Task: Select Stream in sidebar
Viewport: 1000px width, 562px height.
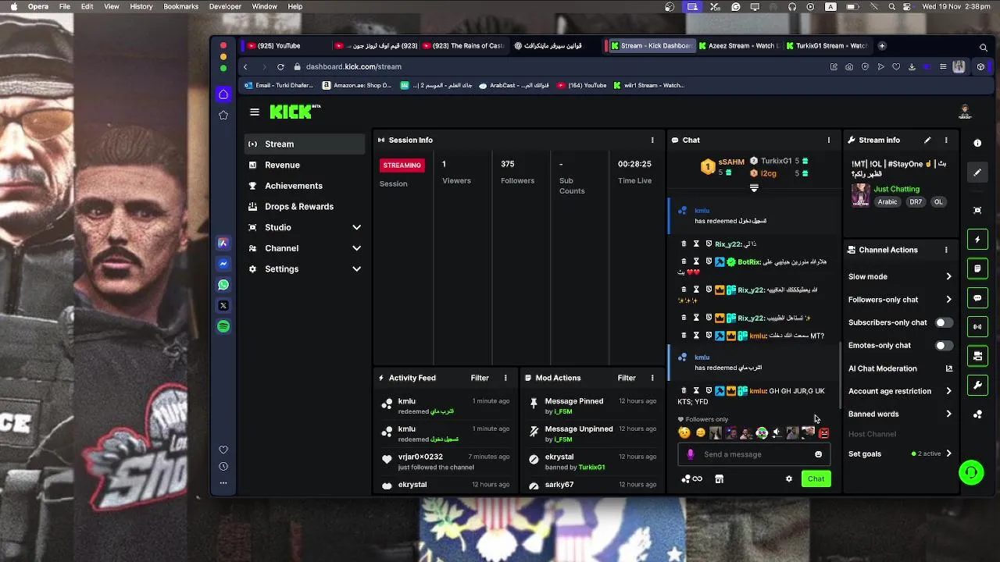Action: point(305,144)
